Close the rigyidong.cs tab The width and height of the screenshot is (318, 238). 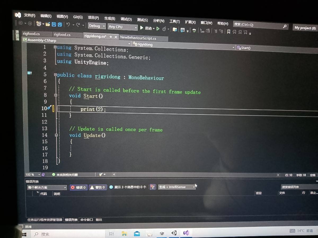pos(116,37)
